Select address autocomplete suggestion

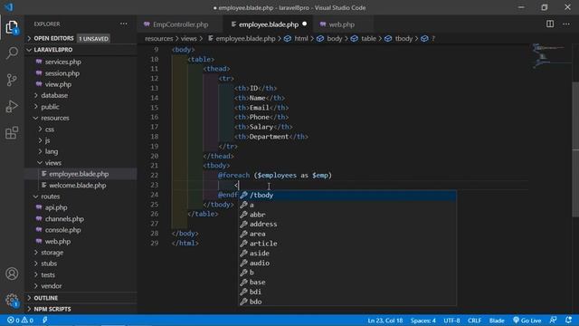click(x=347, y=224)
